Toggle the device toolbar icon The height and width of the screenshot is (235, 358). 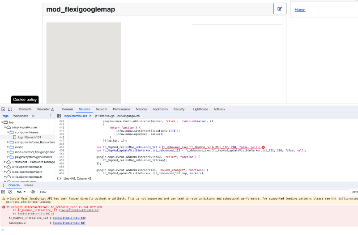click(10, 109)
